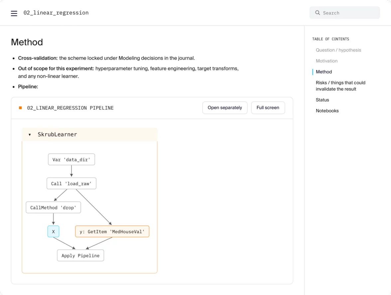Jump to Status section
This screenshot has width=391, height=295.
322,100
